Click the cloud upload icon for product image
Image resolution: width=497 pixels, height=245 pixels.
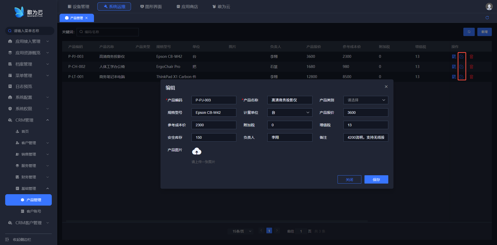click(x=197, y=151)
